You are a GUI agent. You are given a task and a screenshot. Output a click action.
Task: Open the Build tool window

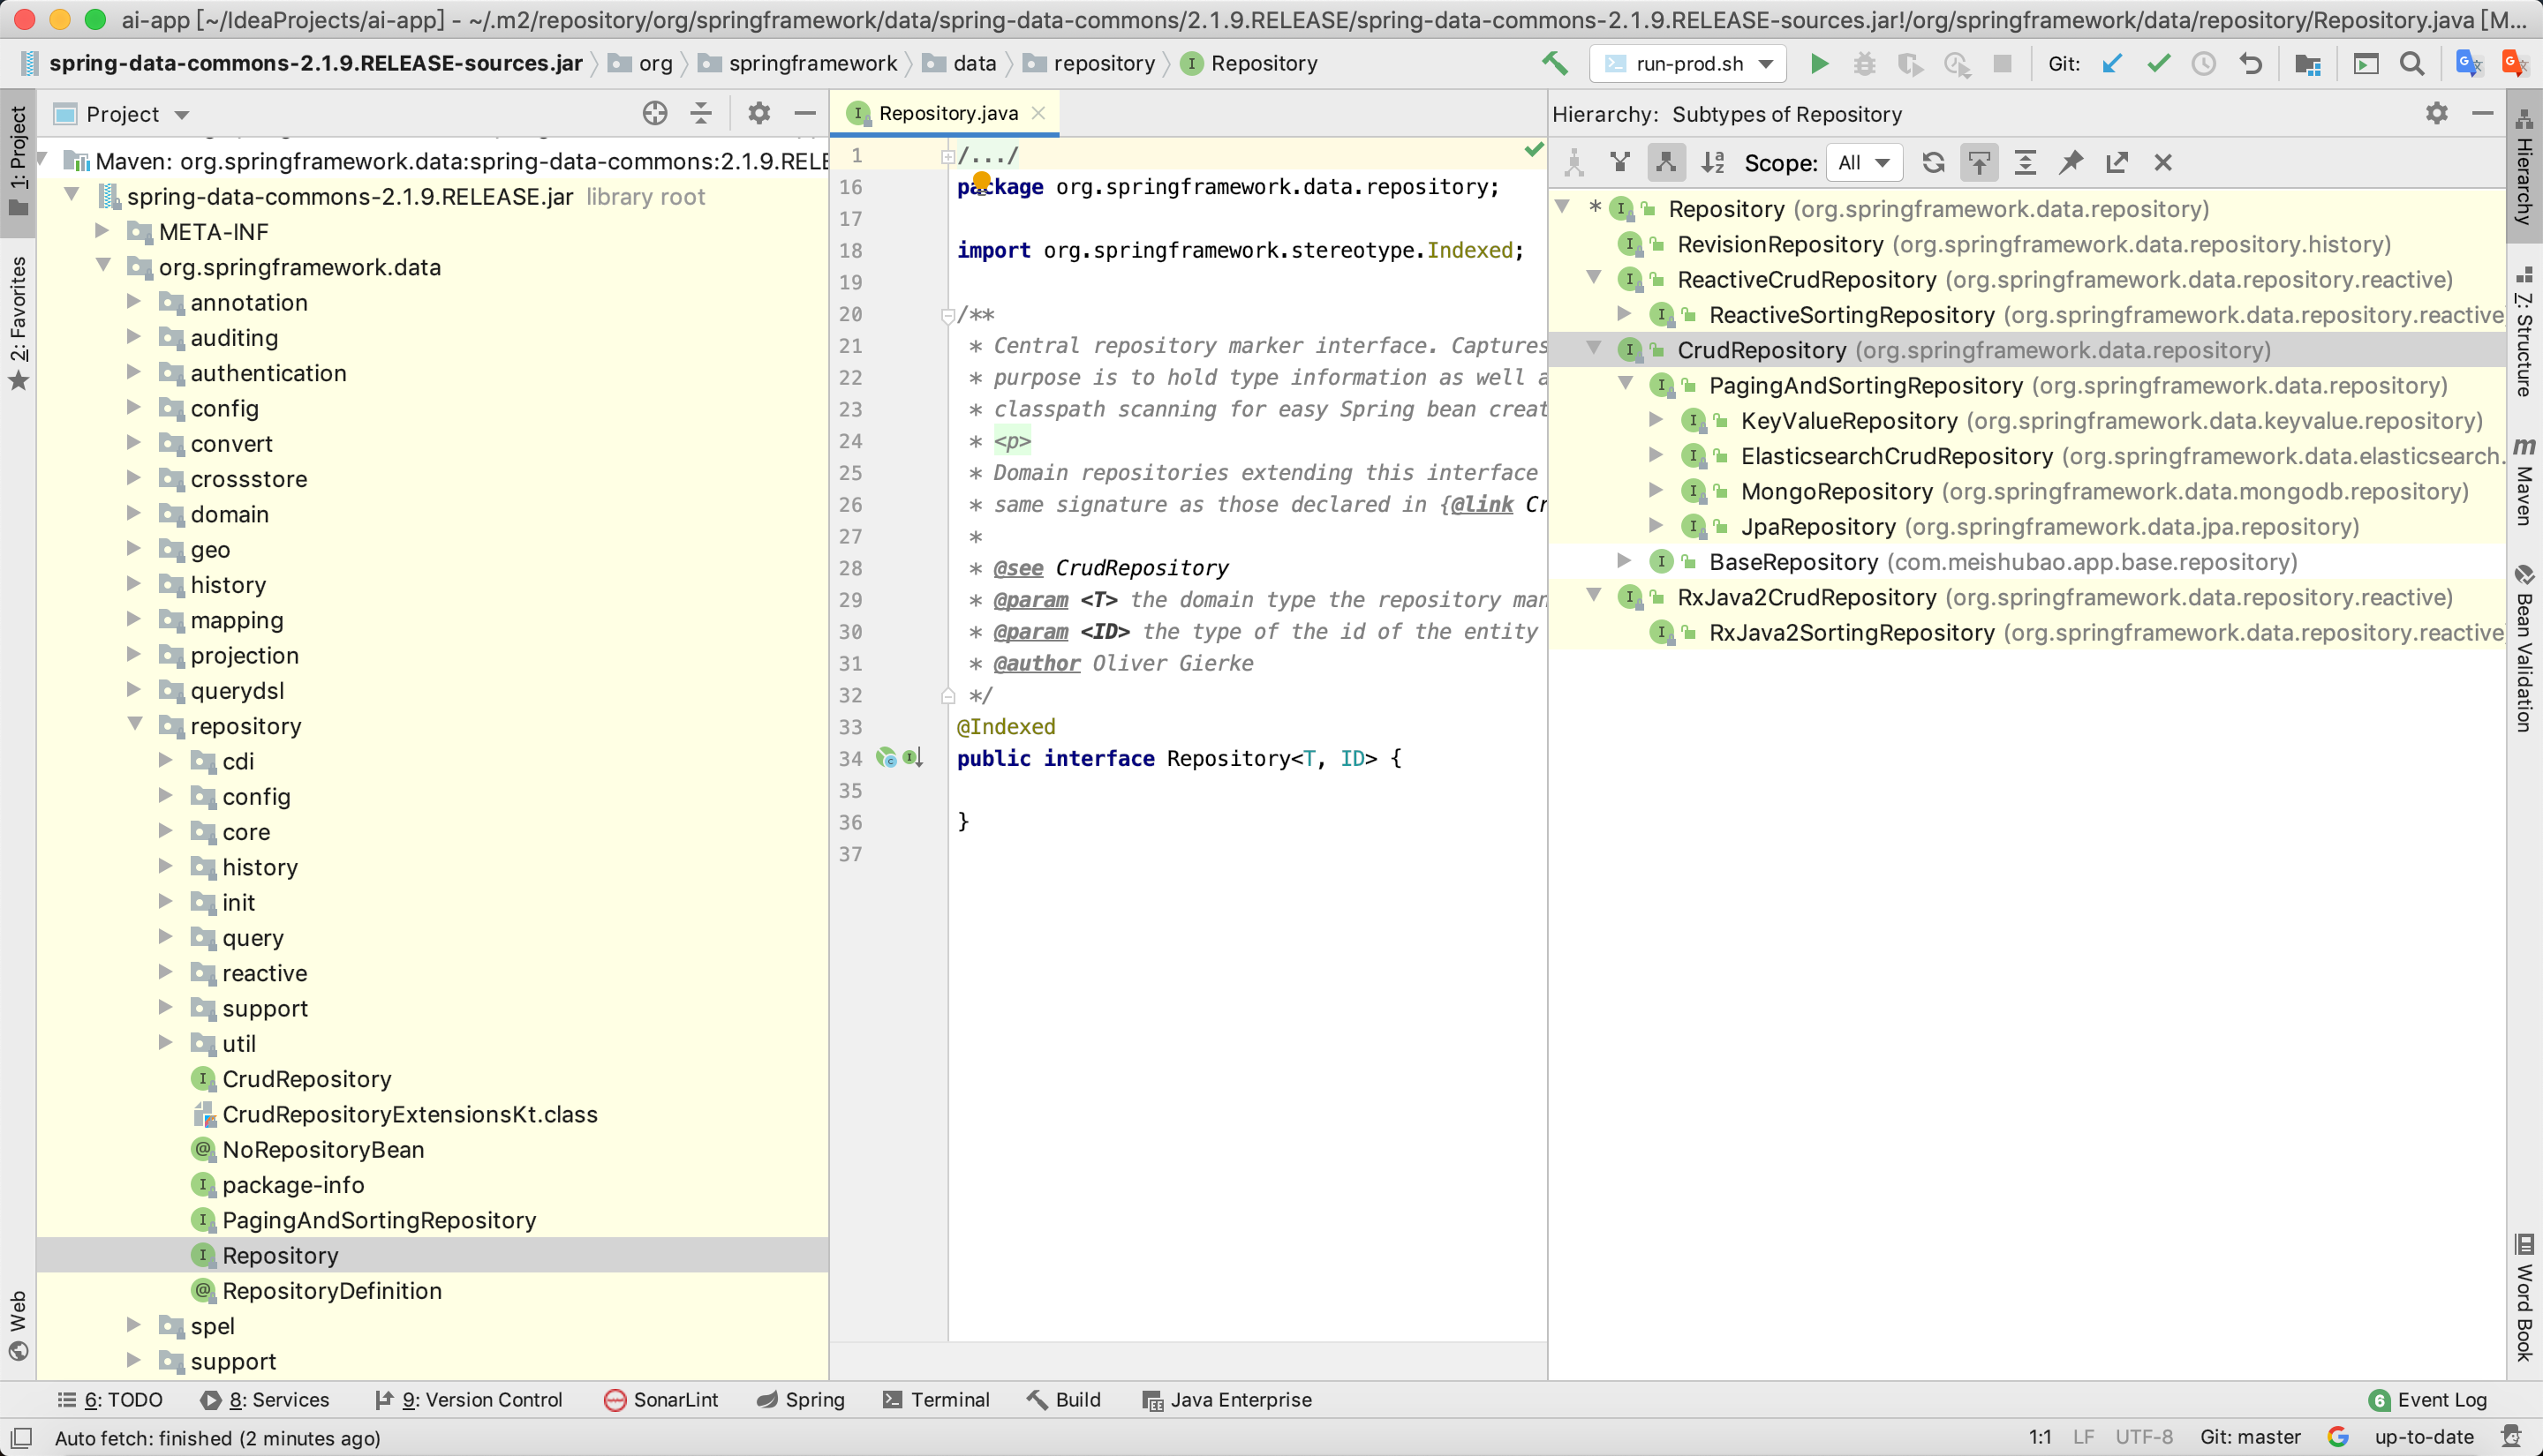click(x=1064, y=1399)
